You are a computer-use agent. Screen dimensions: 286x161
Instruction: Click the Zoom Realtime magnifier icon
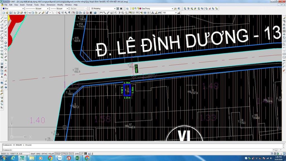coord(62,13)
